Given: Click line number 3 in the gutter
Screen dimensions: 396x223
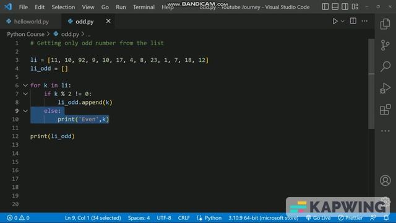Looking at the screenshot, I should 17,60.
